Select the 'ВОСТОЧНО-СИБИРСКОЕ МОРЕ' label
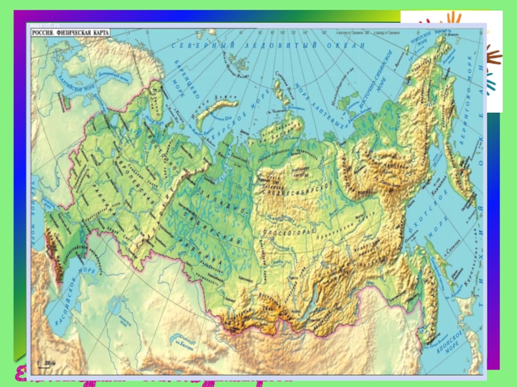 coord(377,79)
